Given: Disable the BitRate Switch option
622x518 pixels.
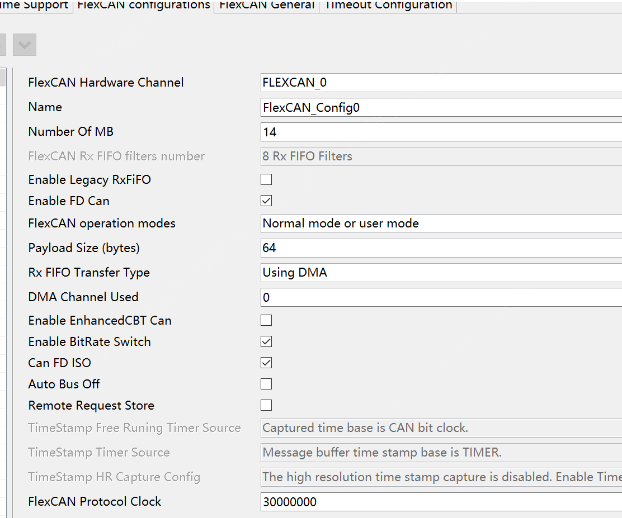Looking at the screenshot, I should [266, 341].
